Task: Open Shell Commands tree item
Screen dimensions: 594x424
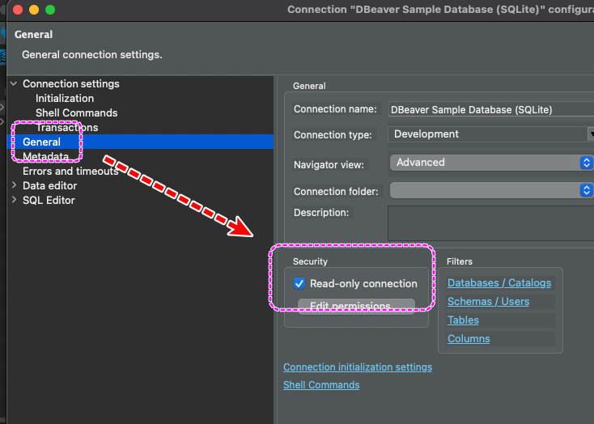Action: (x=76, y=113)
